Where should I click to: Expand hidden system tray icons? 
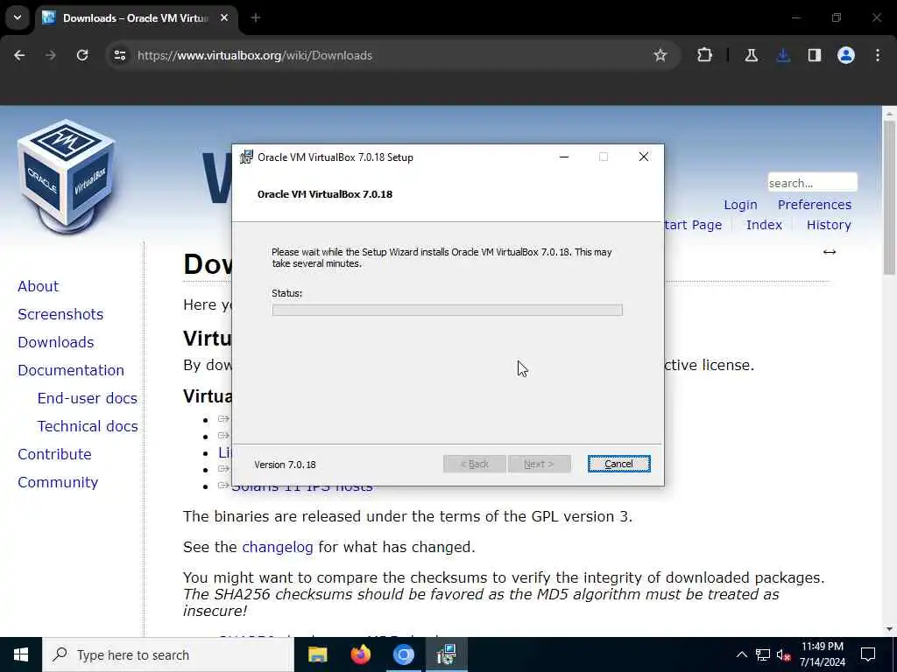(x=741, y=654)
